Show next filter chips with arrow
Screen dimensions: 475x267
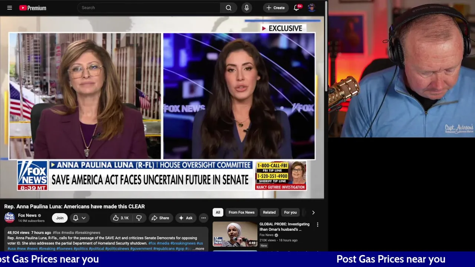[313, 212]
